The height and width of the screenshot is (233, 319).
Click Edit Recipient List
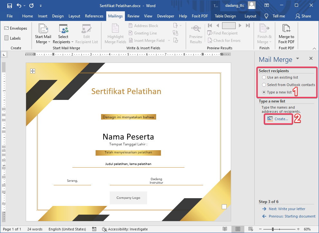click(x=86, y=33)
